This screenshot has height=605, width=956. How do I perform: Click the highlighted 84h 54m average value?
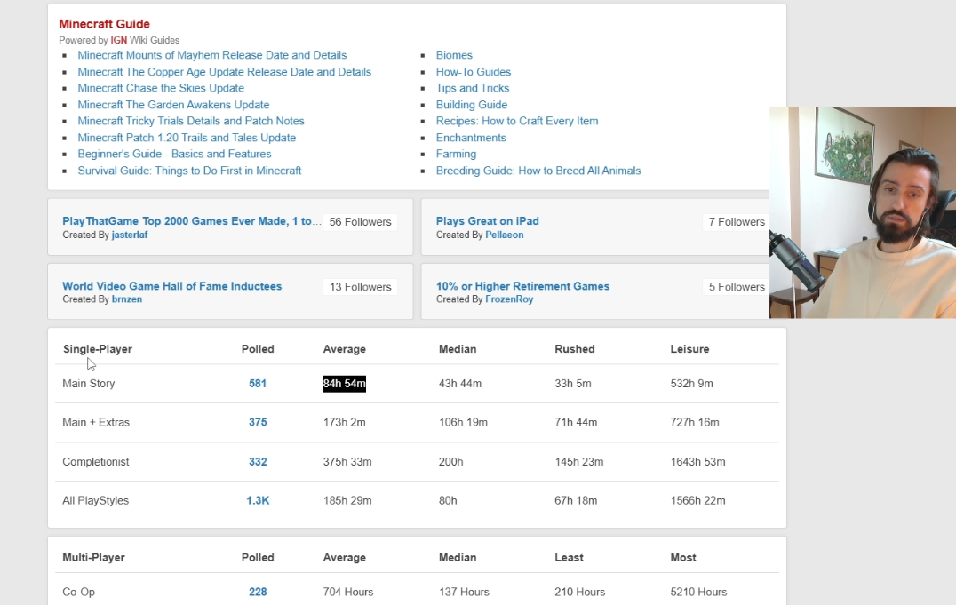[x=344, y=384]
